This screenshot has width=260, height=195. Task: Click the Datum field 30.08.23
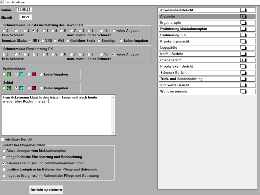[24, 9]
